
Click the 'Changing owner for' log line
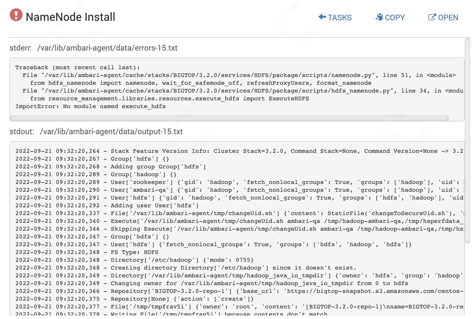(x=212, y=283)
